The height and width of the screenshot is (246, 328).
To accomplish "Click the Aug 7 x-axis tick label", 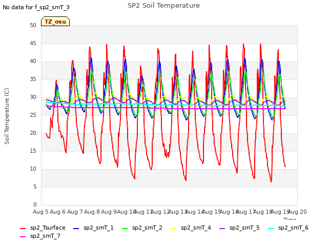I will tap(75, 212).
